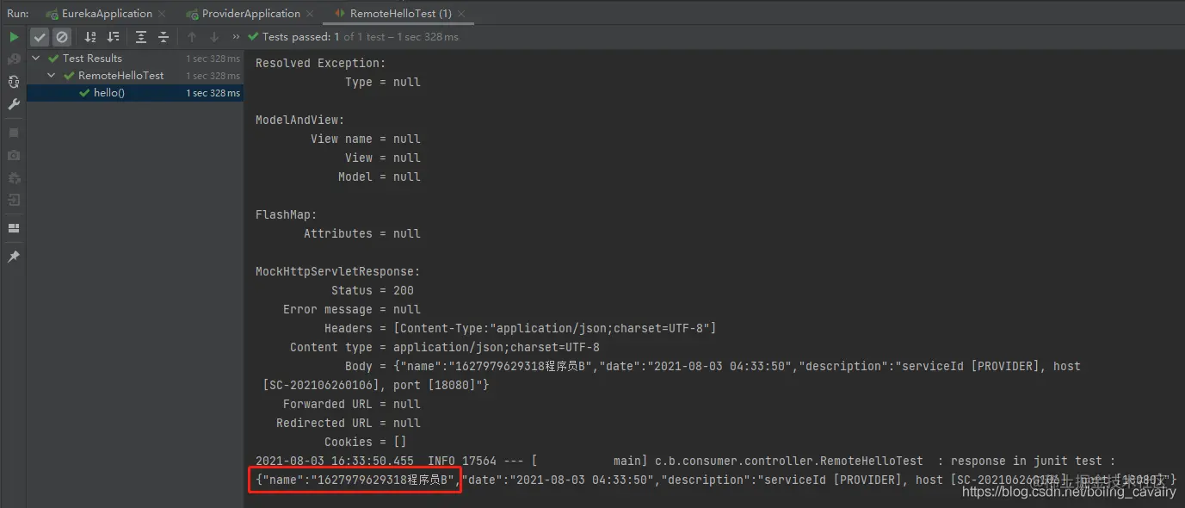Image resolution: width=1185 pixels, height=508 pixels.
Task: Click 'ModelAndView:' console line
Action: click(300, 120)
